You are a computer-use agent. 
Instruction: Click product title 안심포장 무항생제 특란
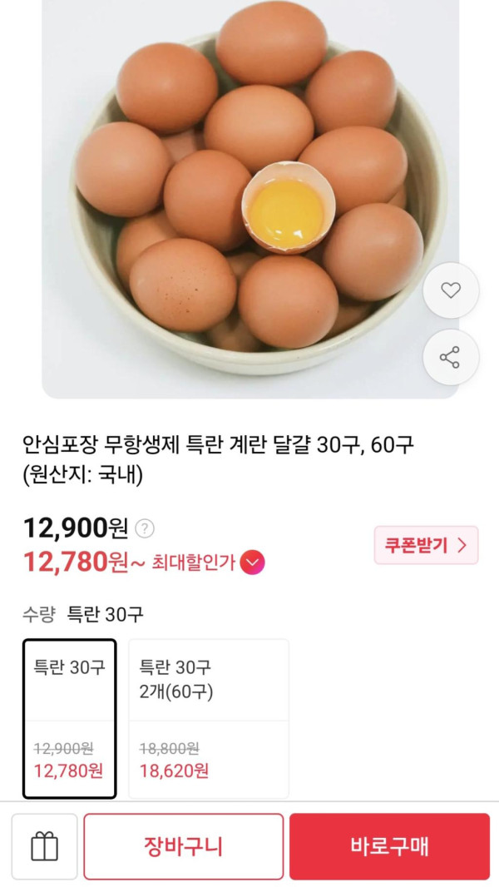[218, 445]
